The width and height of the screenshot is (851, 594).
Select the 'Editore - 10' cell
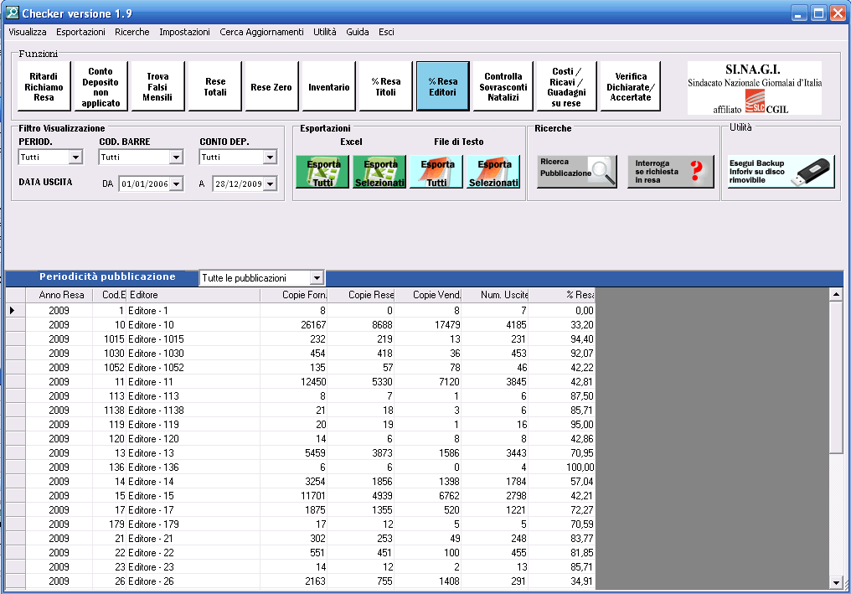[193, 325]
